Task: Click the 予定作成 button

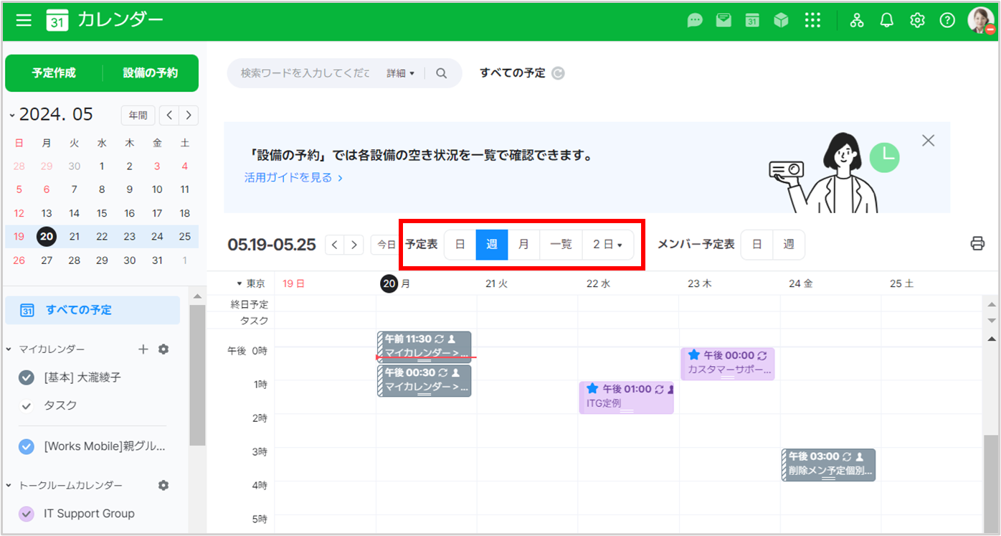Action: pos(54,73)
